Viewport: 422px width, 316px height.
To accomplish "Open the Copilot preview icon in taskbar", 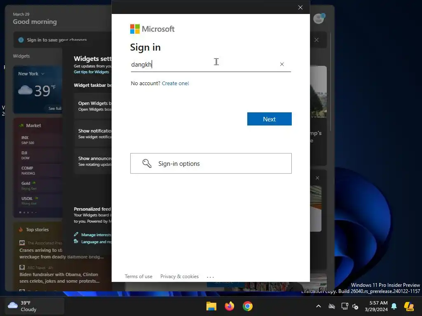I will click(409, 306).
